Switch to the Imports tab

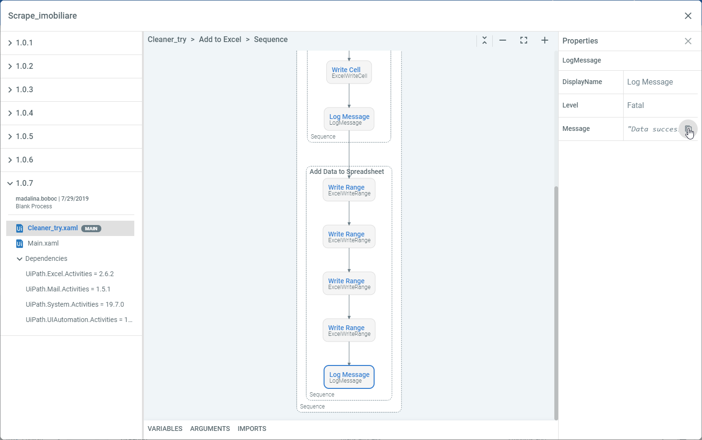252,429
